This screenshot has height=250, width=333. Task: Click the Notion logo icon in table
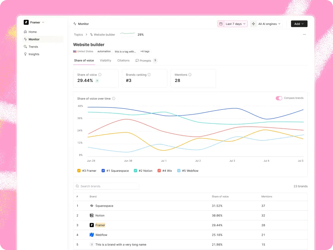(92, 215)
